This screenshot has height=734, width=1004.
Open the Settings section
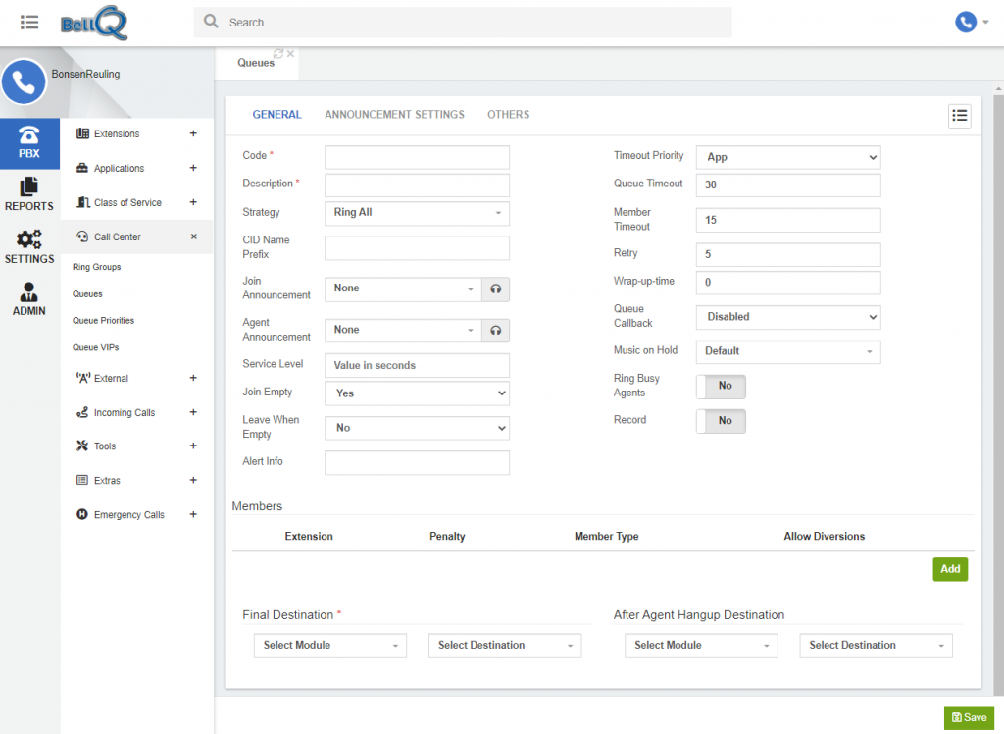[x=29, y=247]
